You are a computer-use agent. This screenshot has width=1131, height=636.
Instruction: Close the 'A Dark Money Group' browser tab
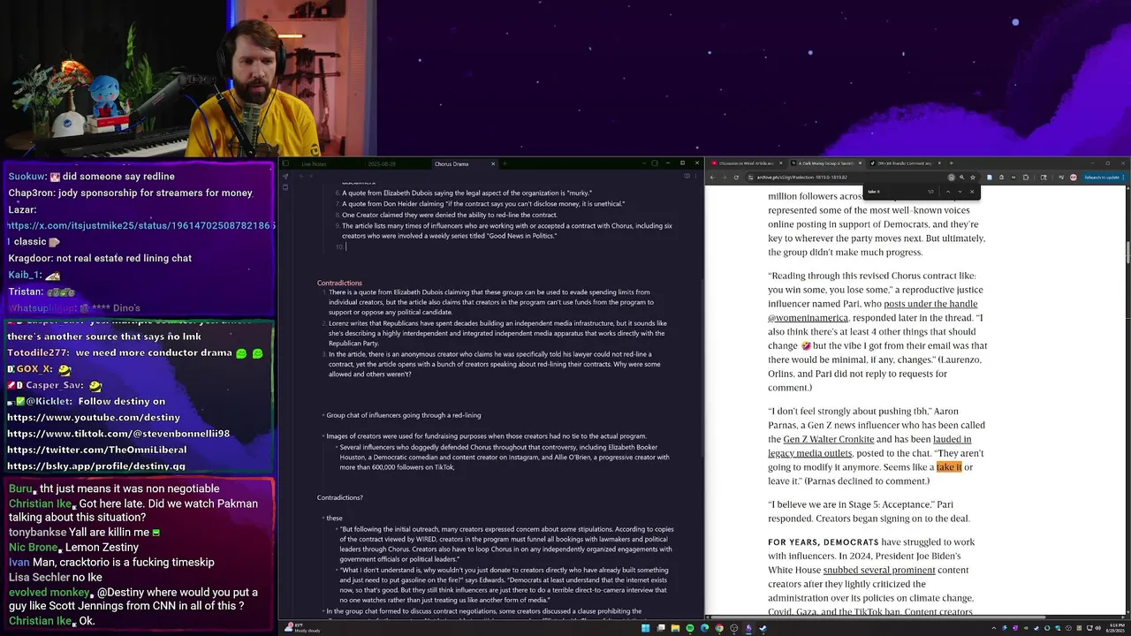tap(860, 163)
